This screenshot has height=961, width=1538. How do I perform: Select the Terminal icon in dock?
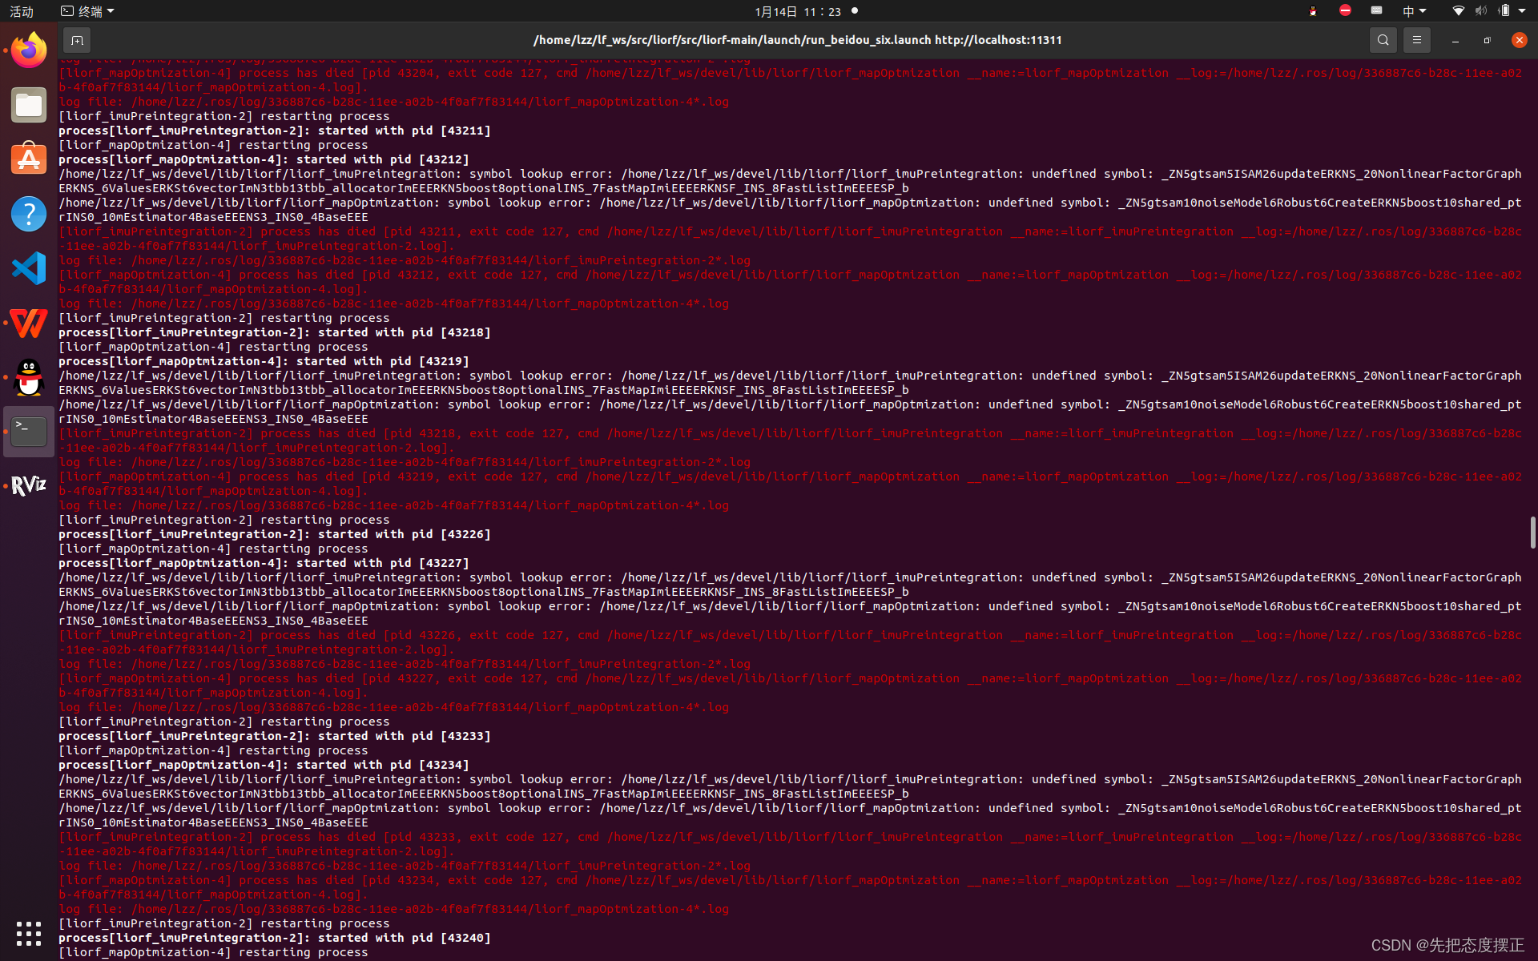click(x=29, y=432)
